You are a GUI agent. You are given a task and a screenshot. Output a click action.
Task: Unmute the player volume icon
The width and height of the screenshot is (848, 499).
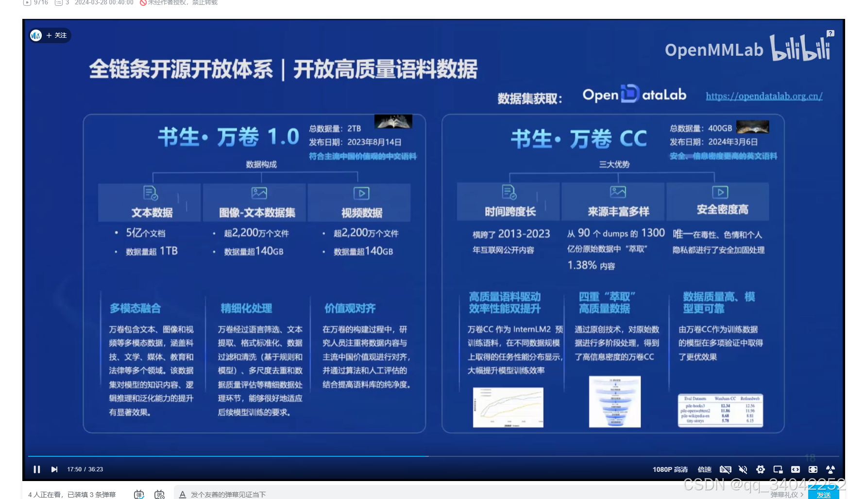click(743, 469)
